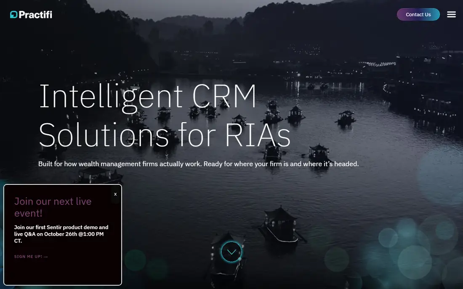463x289 pixels.
Task: Open the hamburger navigation menu
Action: (x=451, y=14)
